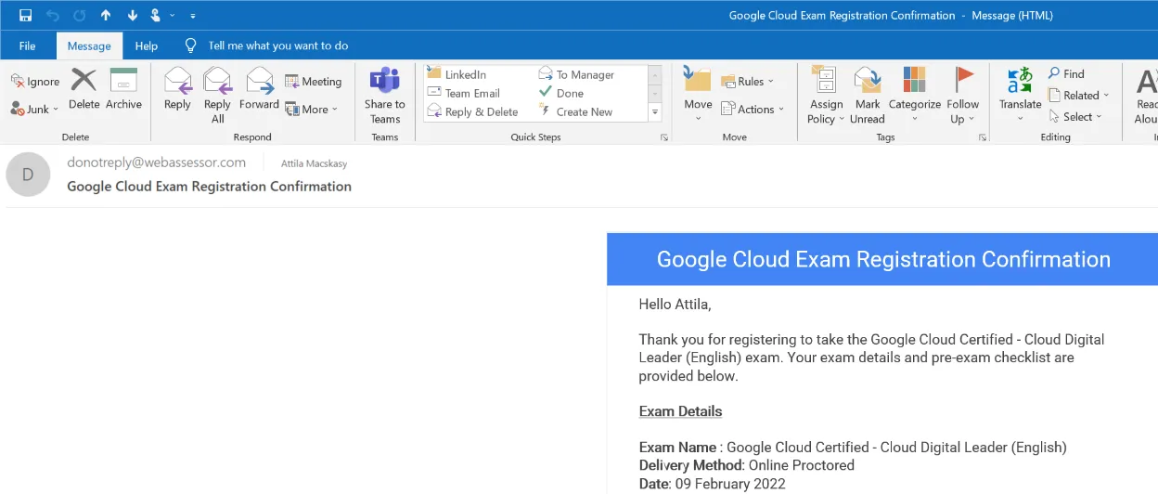This screenshot has height=494, width=1158.
Task: Open the Help tab
Action: (147, 45)
